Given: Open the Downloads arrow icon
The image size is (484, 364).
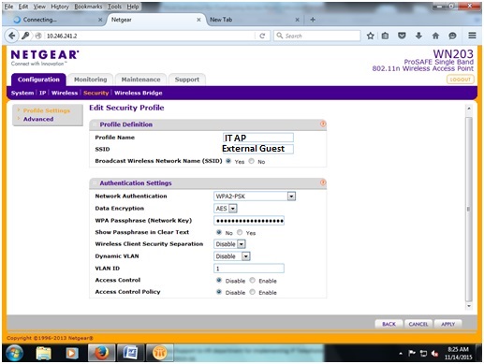Looking at the screenshot, I should coord(418,36).
